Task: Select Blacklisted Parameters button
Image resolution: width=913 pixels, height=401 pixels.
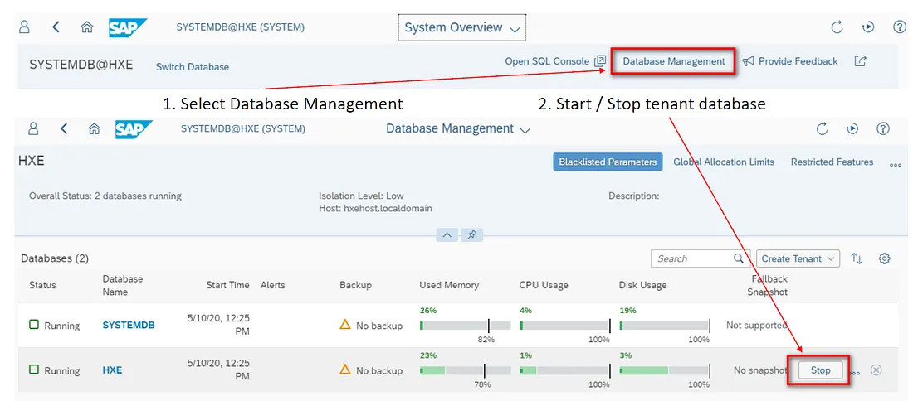Action: (x=608, y=162)
